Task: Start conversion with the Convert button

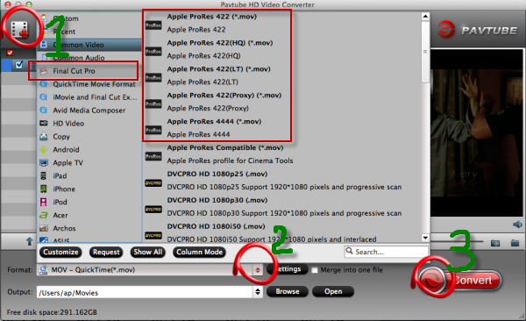Action: pyautogui.click(x=459, y=280)
